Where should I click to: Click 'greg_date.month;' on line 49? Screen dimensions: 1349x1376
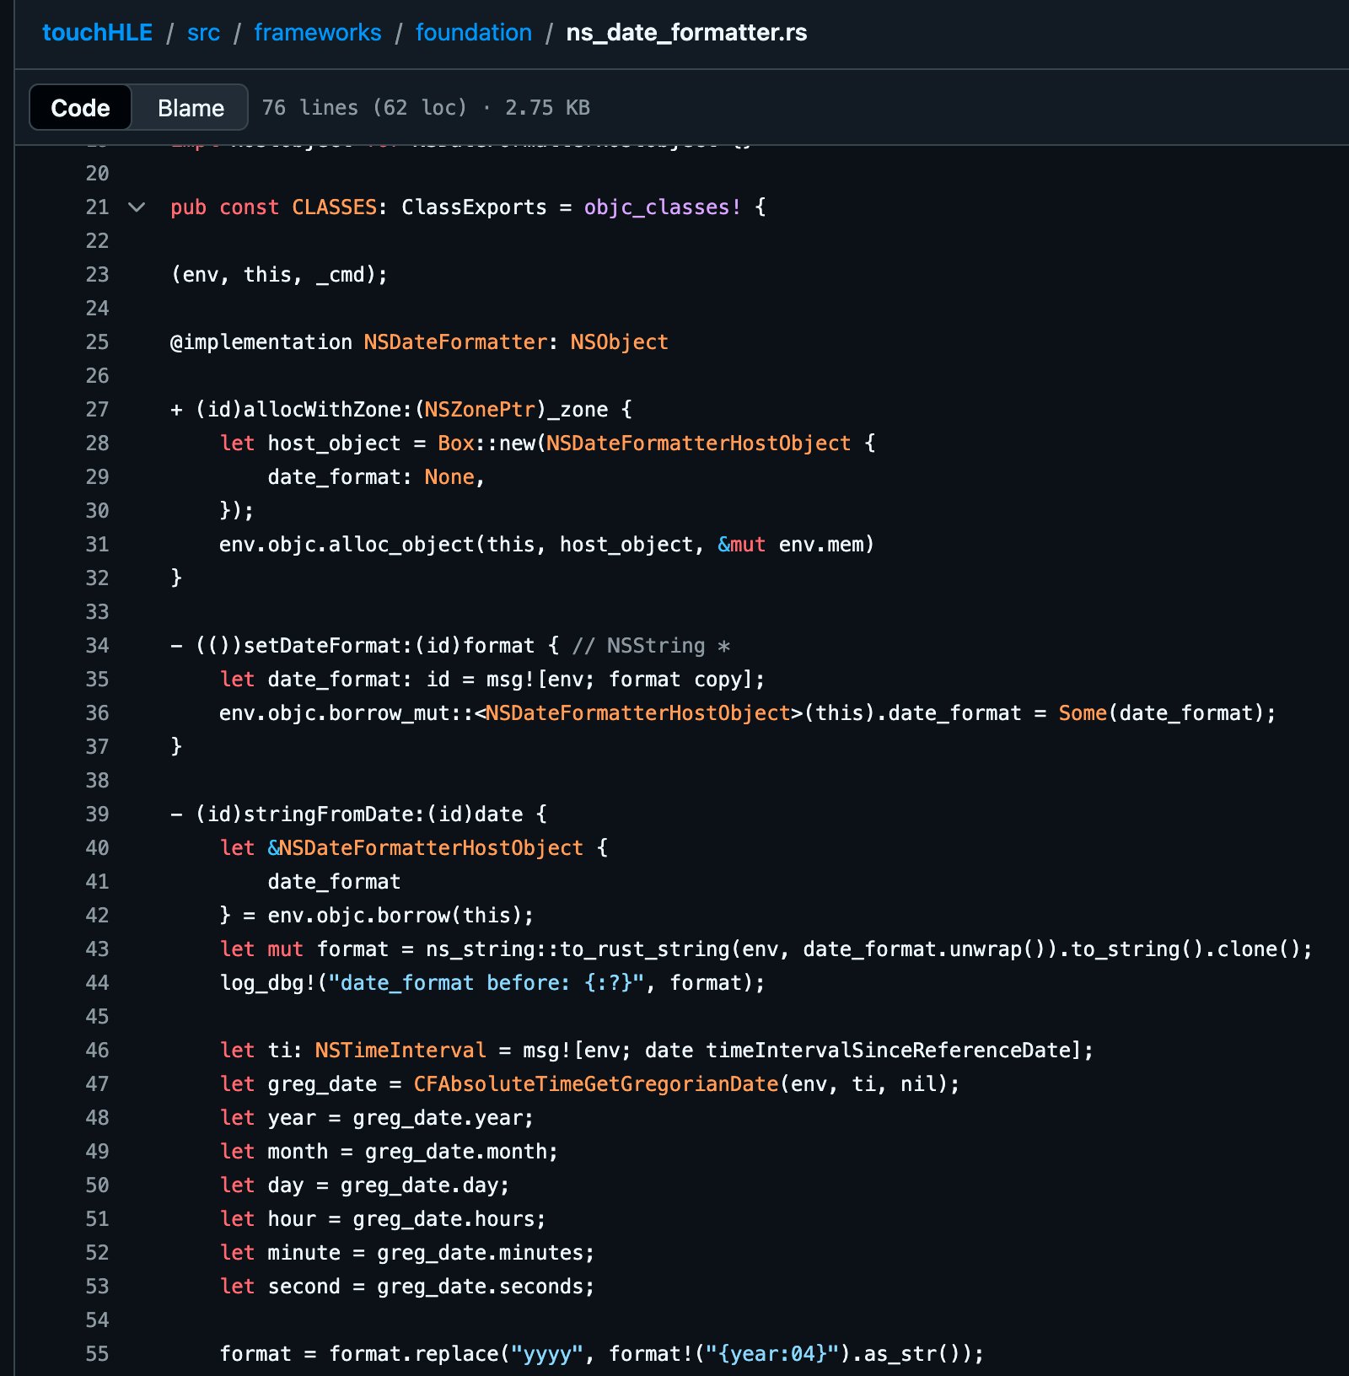(x=462, y=1152)
